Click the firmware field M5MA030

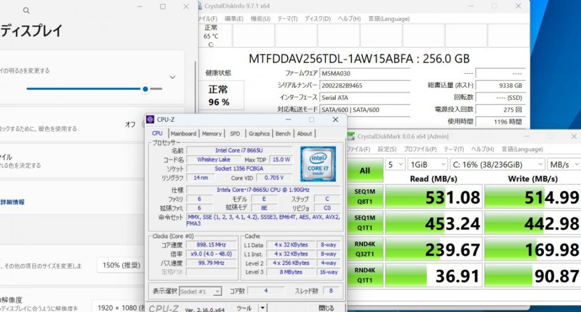coord(365,73)
